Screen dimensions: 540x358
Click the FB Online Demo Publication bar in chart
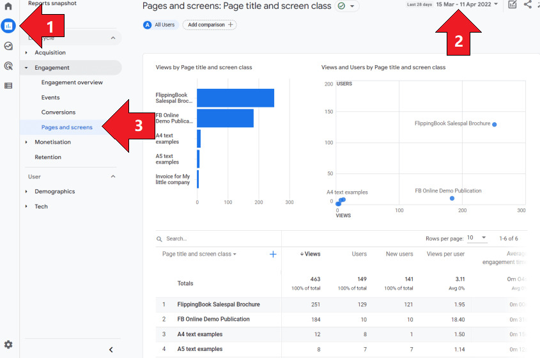[x=225, y=118]
